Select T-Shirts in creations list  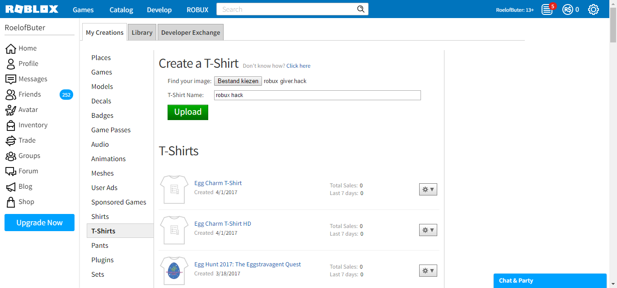(x=120, y=231)
